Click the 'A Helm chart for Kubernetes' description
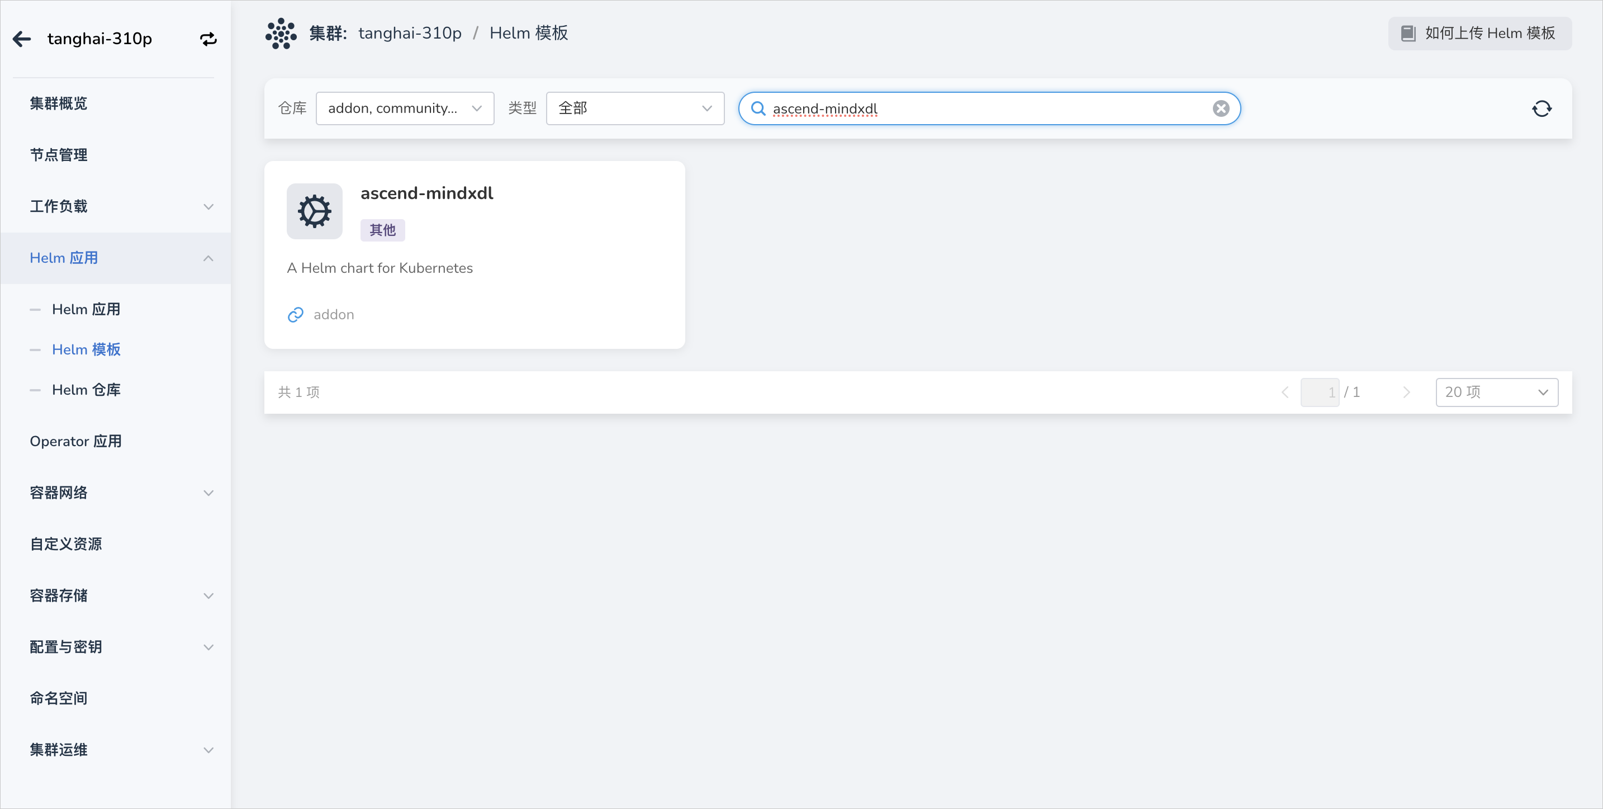The width and height of the screenshot is (1603, 809). pyautogui.click(x=380, y=268)
